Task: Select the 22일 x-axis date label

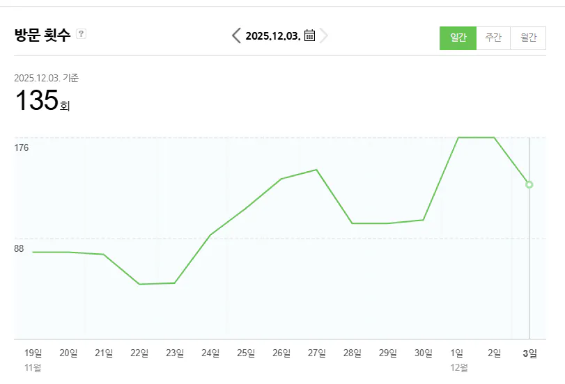Action: [x=139, y=353]
